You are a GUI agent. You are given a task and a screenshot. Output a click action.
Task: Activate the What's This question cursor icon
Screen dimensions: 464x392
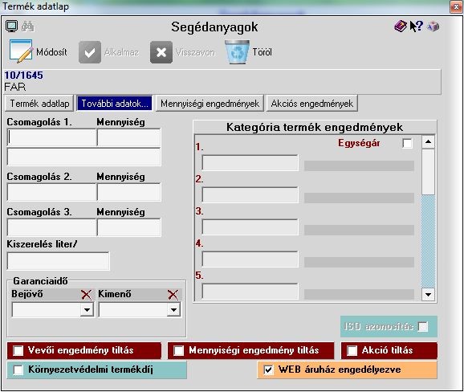coord(417,26)
